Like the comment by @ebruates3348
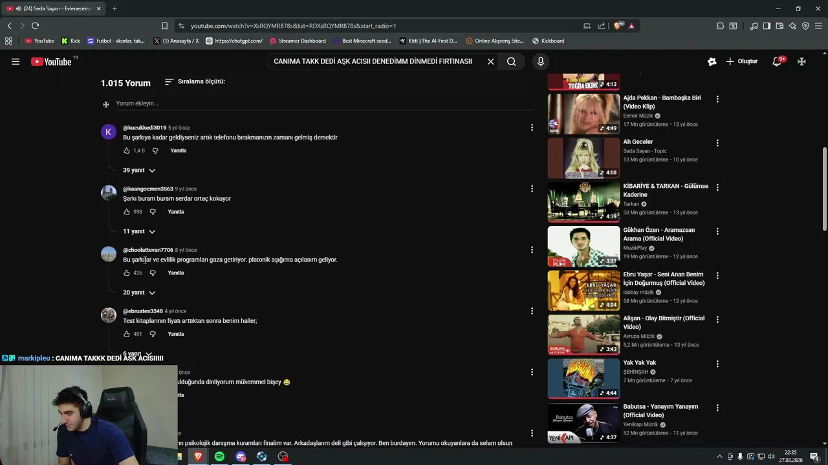The width and height of the screenshot is (828, 465). point(127,334)
